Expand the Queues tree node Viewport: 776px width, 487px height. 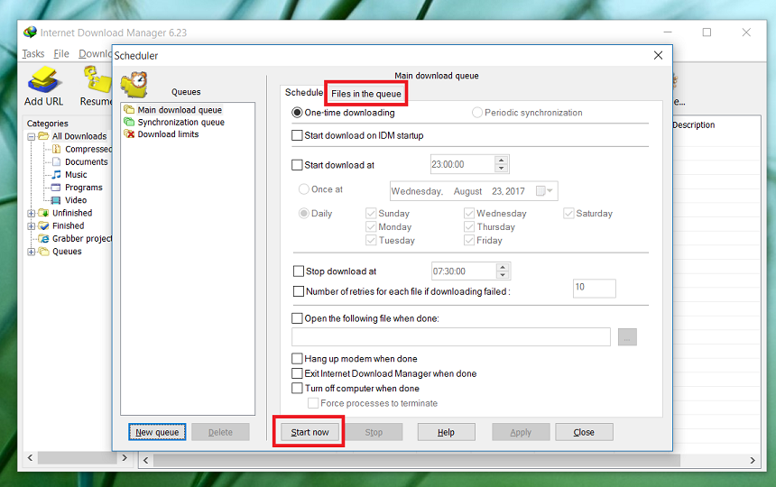pos(32,252)
